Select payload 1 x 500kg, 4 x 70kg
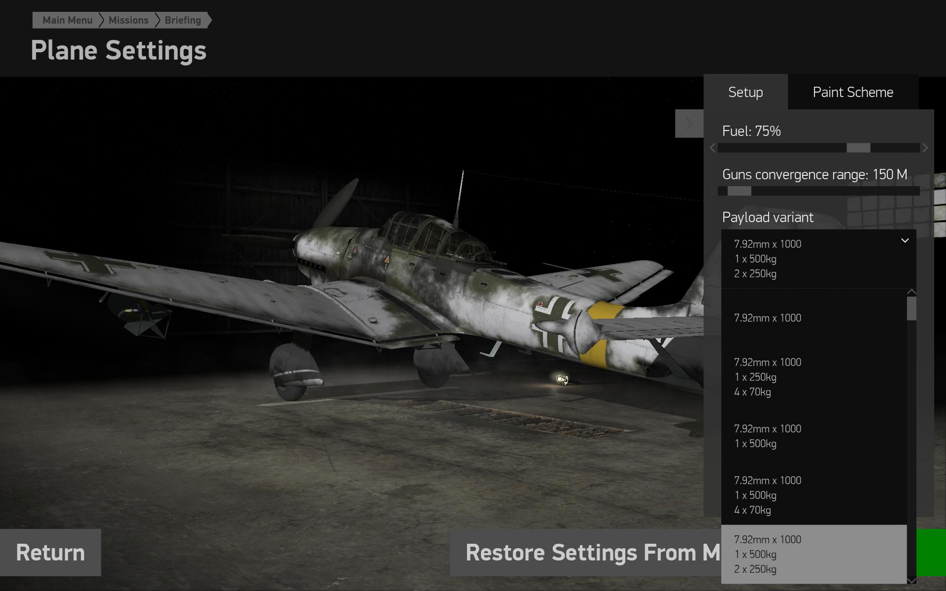946x591 pixels. (814, 495)
